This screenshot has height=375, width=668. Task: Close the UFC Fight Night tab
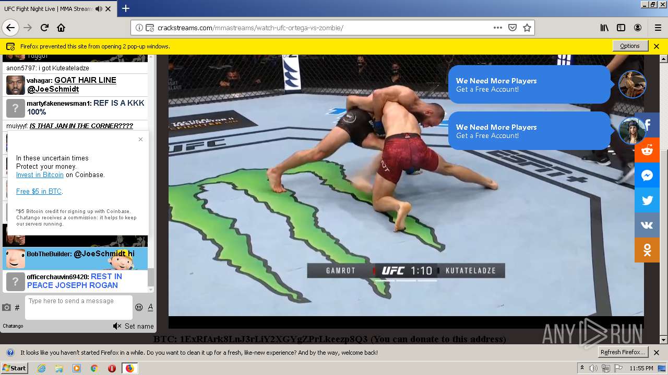(108, 9)
